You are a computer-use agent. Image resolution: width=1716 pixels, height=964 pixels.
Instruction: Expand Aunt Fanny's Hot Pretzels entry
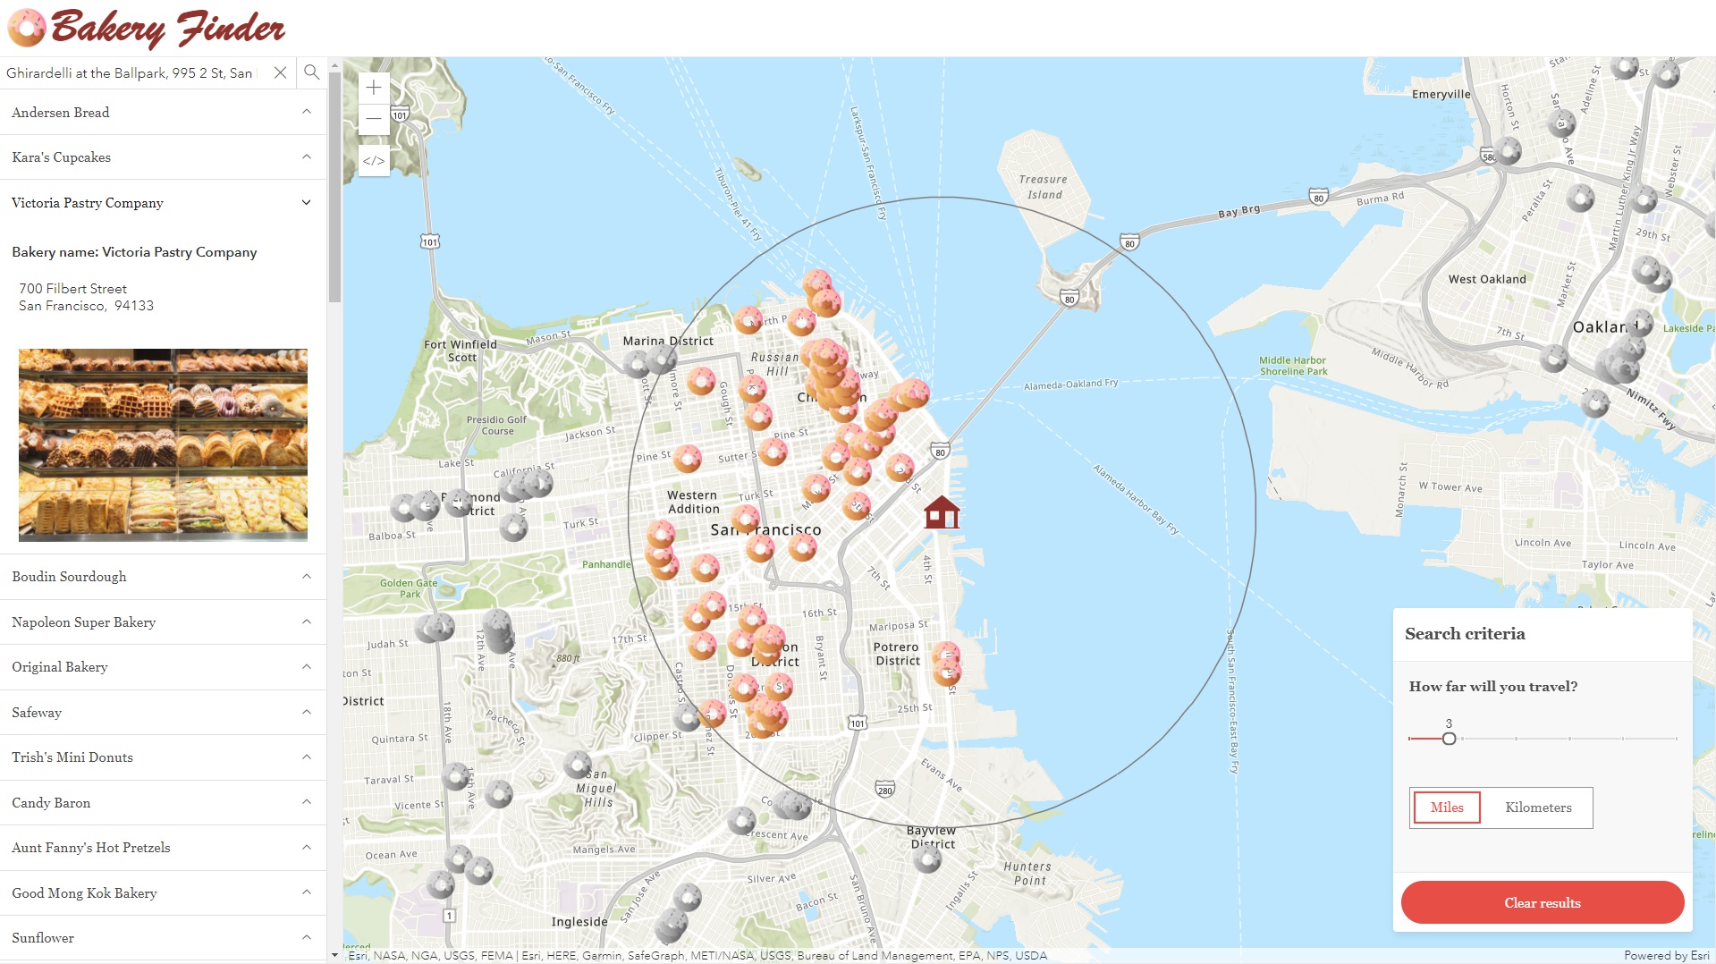coord(163,848)
